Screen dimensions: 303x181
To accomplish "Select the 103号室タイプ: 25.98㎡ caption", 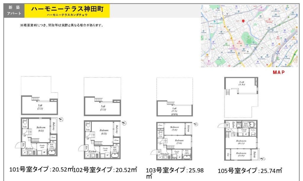I will 174,171.
